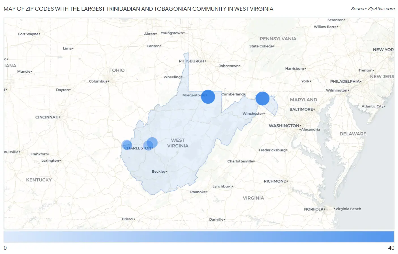Click the Bristol city label
398x254 pixels.
pyautogui.click(x=128, y=219)
